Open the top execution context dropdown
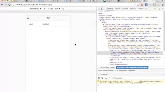The width and height of the screenshot is (165, 92). 108,78
